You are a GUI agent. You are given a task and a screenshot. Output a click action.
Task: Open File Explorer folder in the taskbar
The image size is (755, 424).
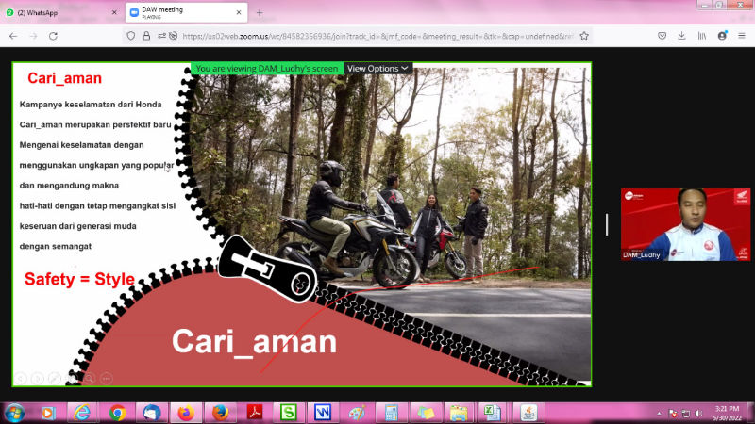pos(459,413)
